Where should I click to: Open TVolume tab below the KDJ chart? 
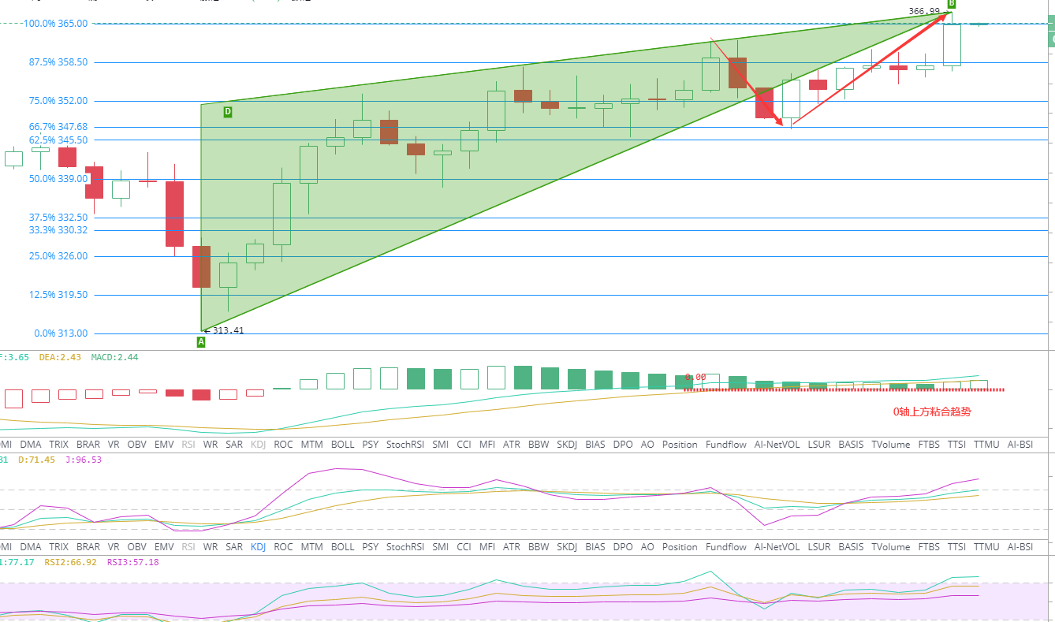891,547
